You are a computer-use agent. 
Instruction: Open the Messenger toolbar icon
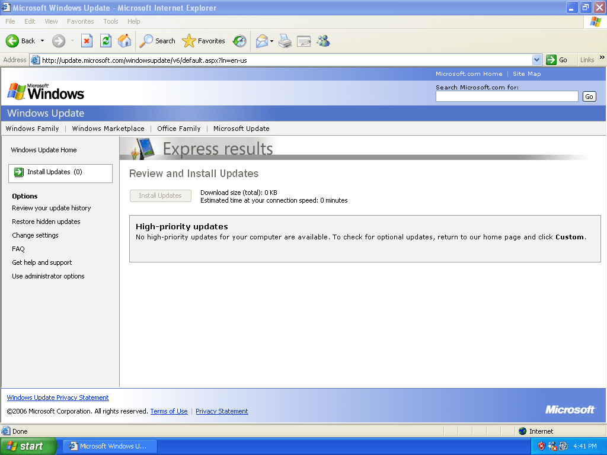point(323,41)
